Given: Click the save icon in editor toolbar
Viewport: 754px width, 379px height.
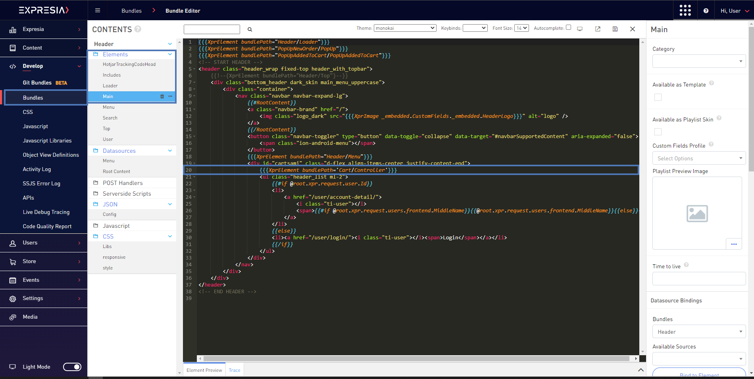Looking at the screenshot, I should coord(615,29).
